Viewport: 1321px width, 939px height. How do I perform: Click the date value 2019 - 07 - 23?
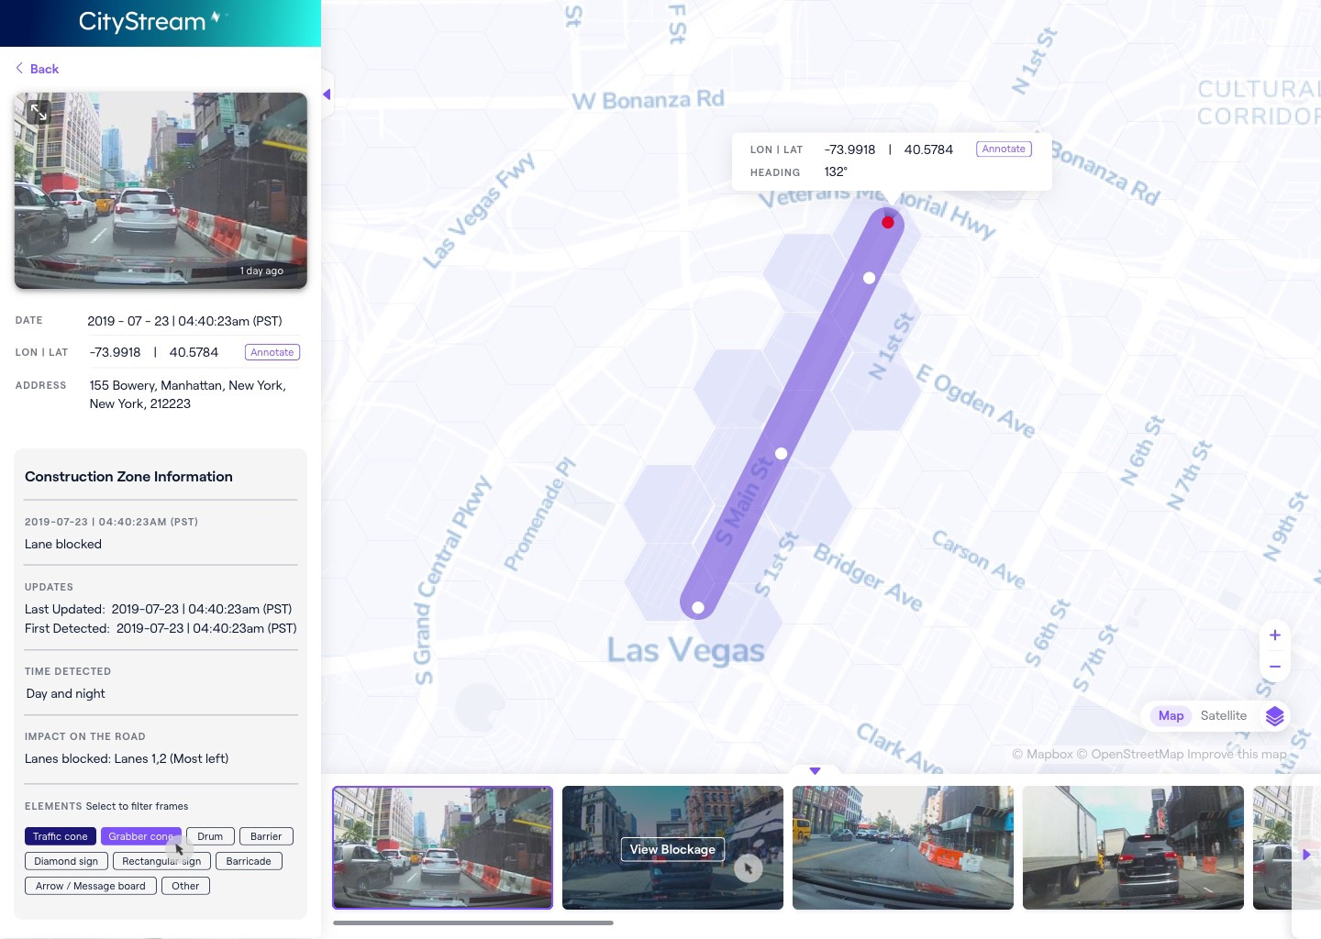(184, 321)
